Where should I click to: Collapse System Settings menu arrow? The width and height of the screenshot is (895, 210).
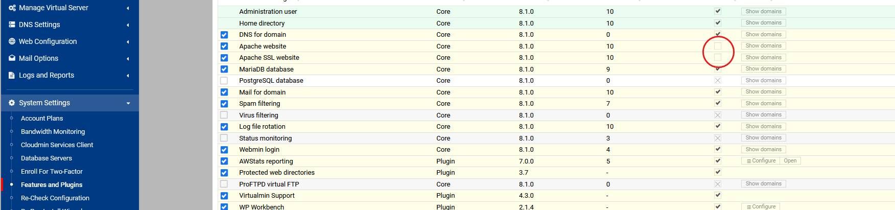(x=128, y=103)
